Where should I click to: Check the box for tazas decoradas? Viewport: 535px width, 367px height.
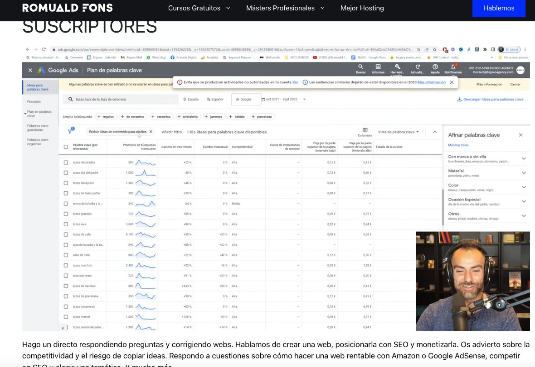(66, 162)
